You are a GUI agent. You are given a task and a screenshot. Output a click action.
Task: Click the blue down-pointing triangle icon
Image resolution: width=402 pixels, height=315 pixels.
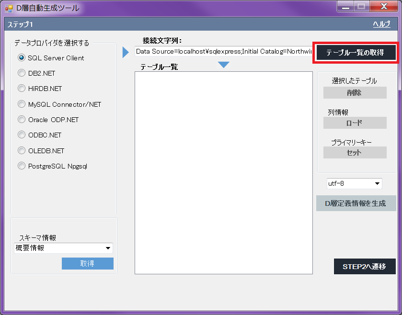(223, 65)
